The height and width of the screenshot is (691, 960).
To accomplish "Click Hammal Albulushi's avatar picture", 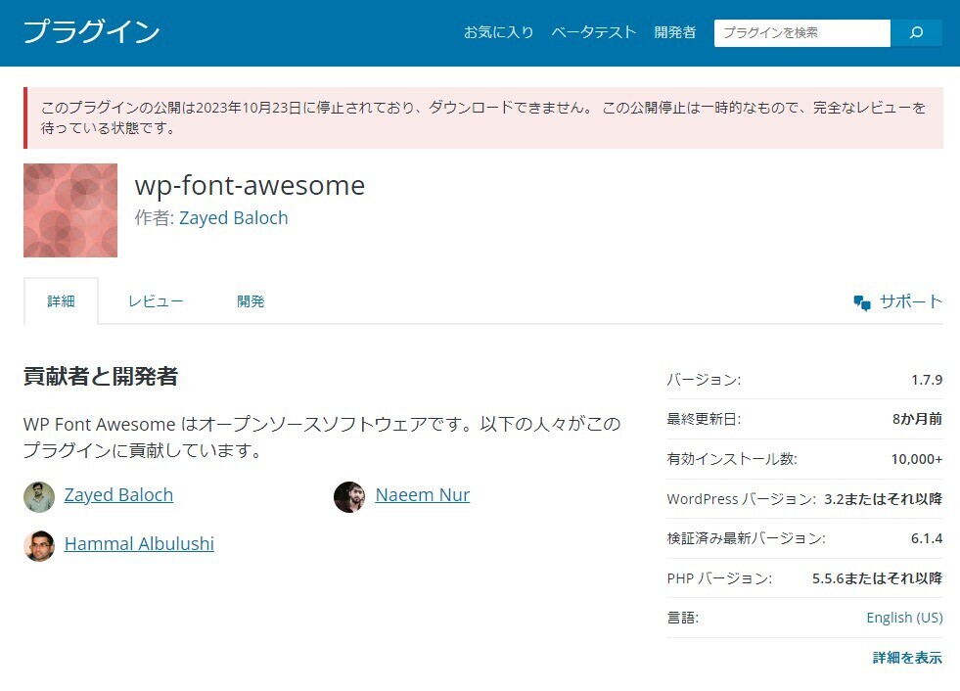I will (39, 545).
